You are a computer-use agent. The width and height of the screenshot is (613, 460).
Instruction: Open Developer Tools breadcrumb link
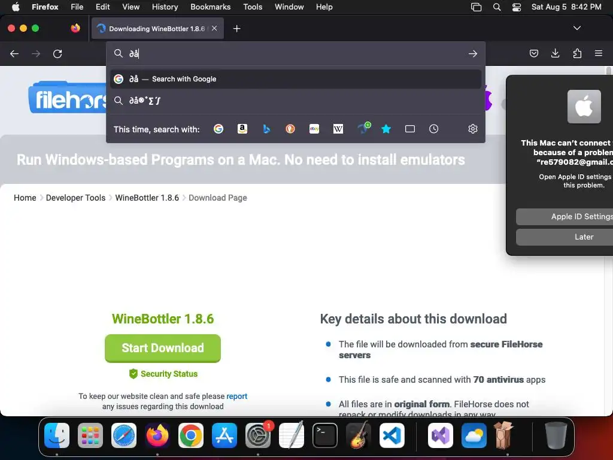point(75,198)
